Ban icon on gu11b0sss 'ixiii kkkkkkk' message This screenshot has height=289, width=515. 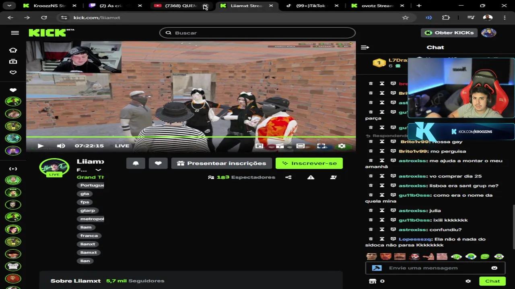point(393,220)
